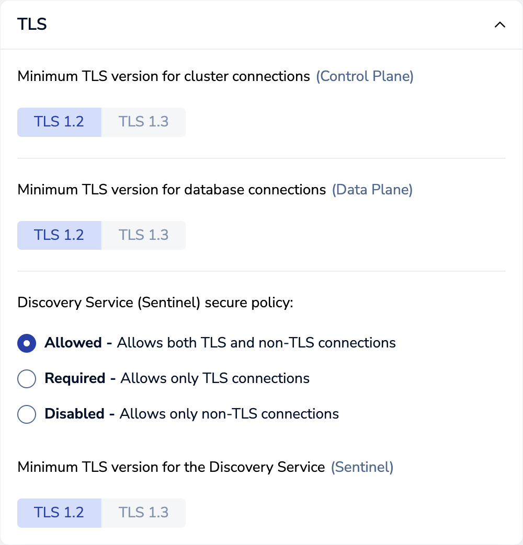This screenshot has width=523, height=545.
Task: Select TLS 1.3 for cluster connections
Action: click(x=143, y=122)
